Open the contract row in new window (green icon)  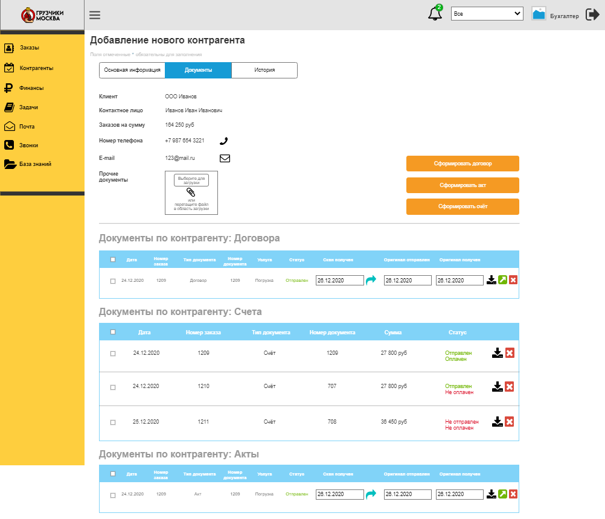pos(502,280)
